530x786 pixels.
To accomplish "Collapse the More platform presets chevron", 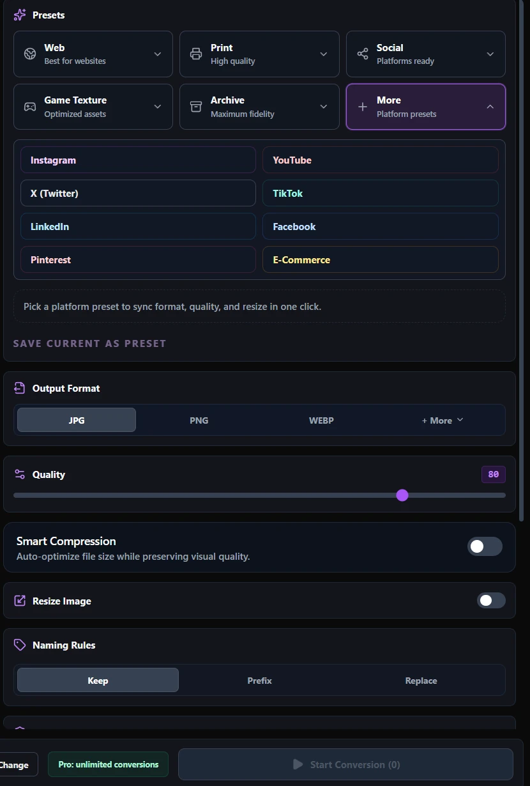I will (490, 107).
